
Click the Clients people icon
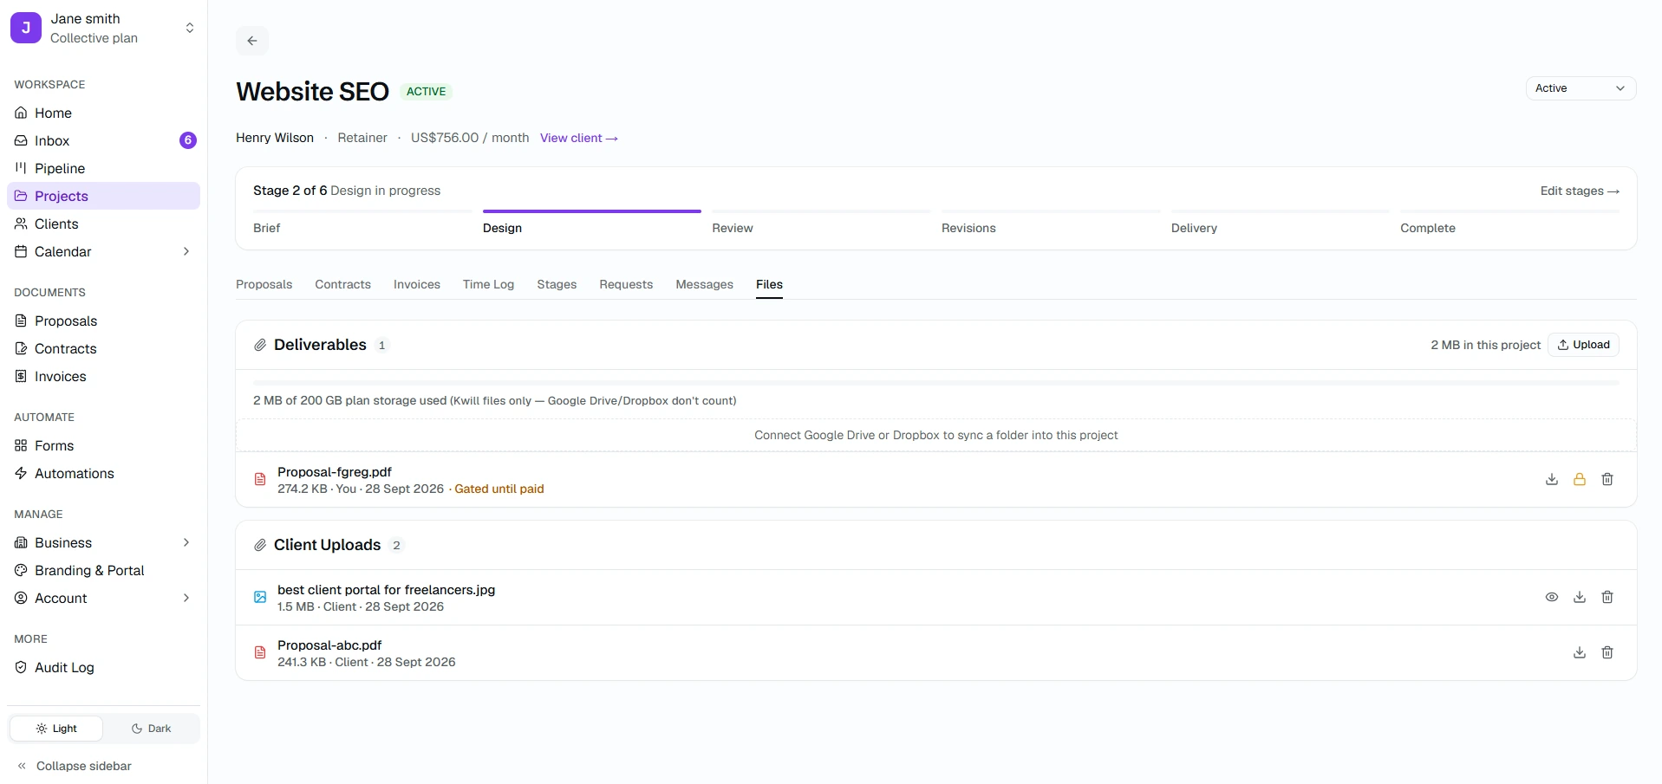[x=21, y=224]
